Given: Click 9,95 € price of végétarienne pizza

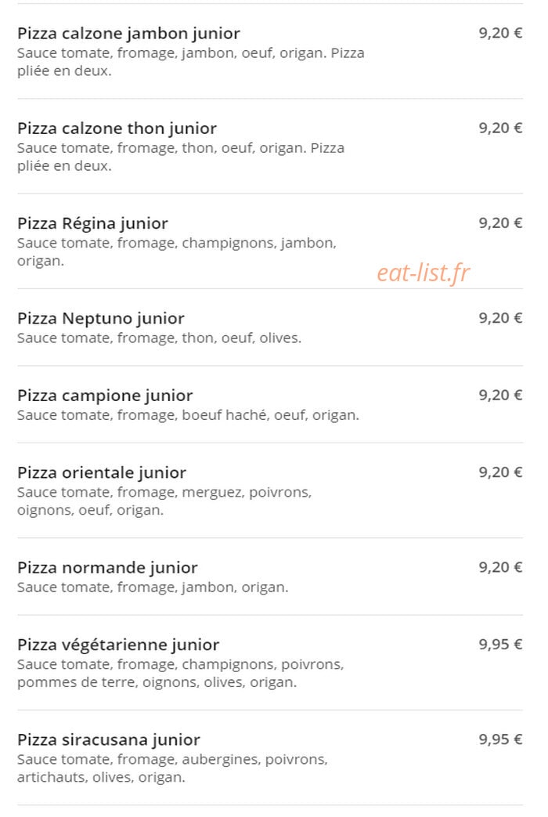Looking at the screenshot, I should click(x=500, y=644).
